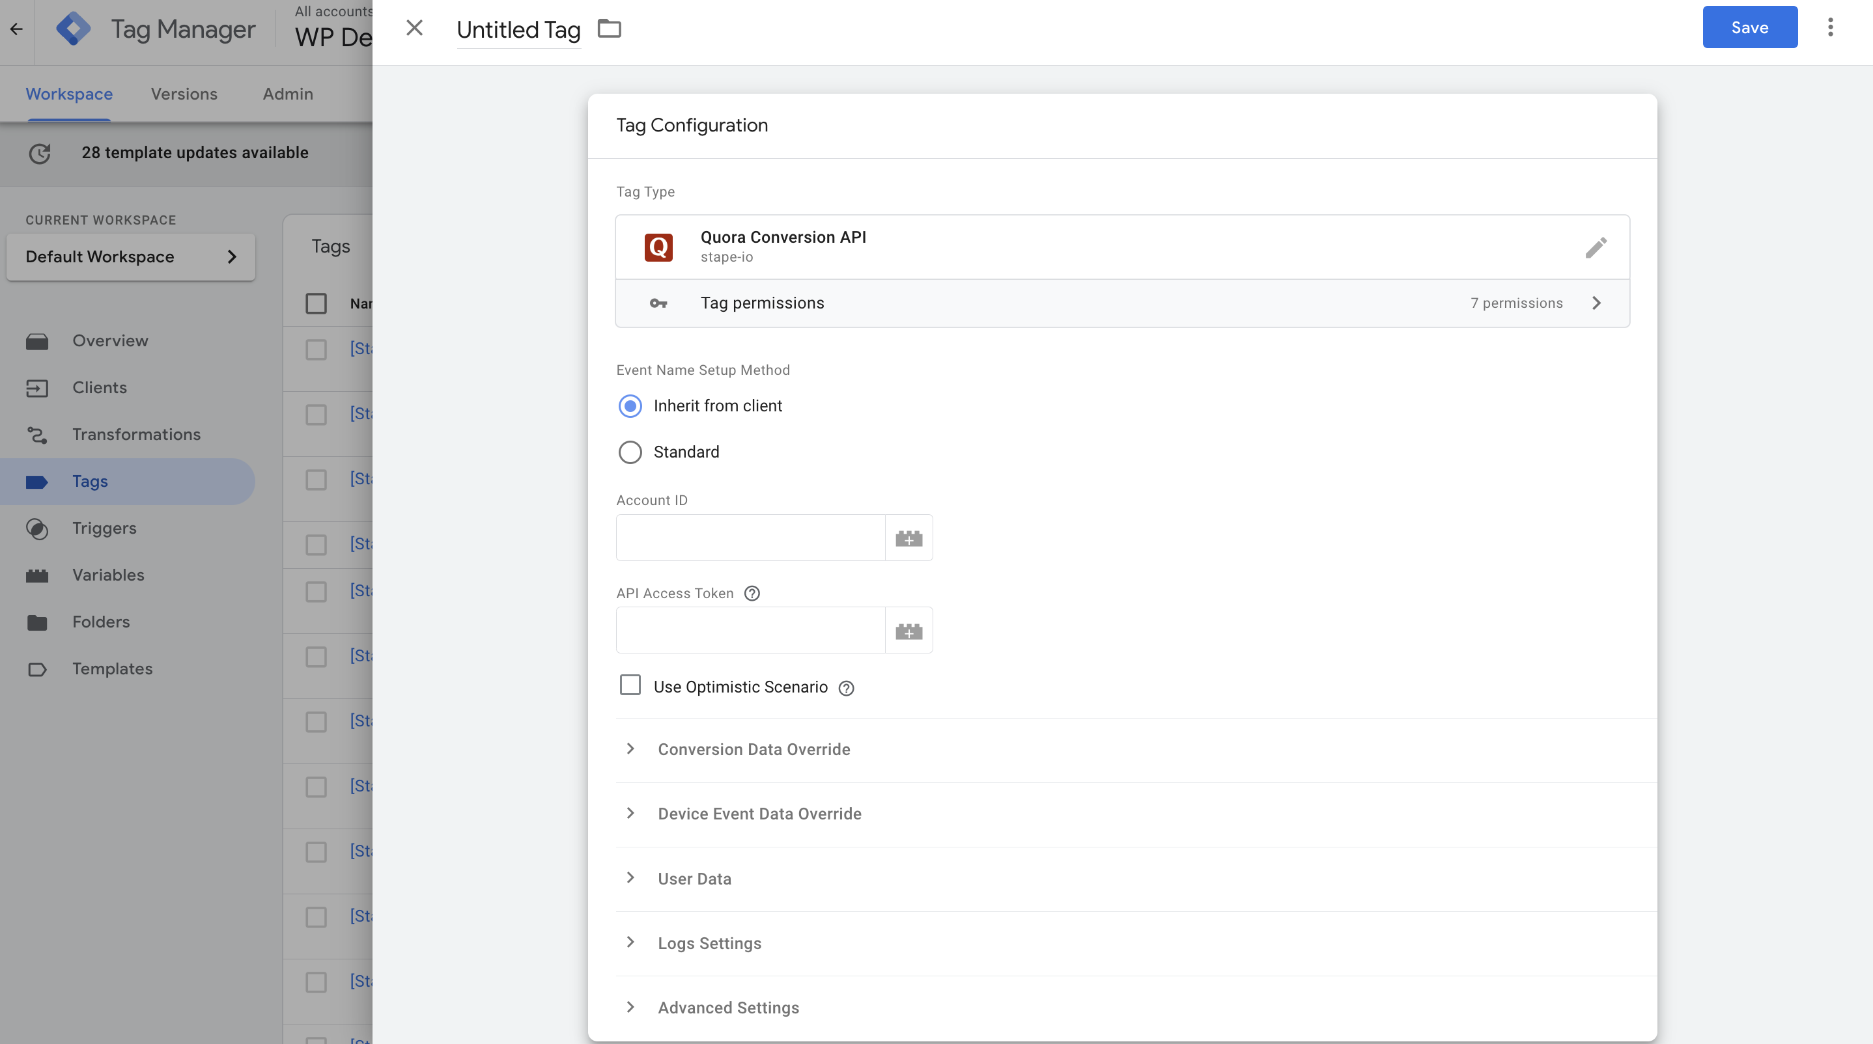The image size is (1873, 1044).
Task: Switch to the Workspace tab
Action: click(x=69, y=94)
